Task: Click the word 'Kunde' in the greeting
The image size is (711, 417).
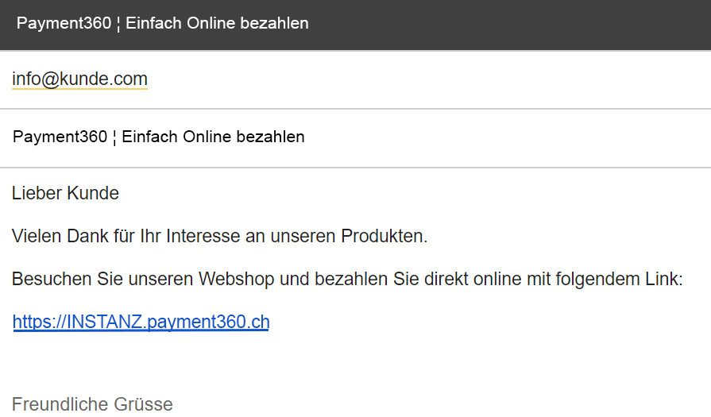Action: coord(93,193)
